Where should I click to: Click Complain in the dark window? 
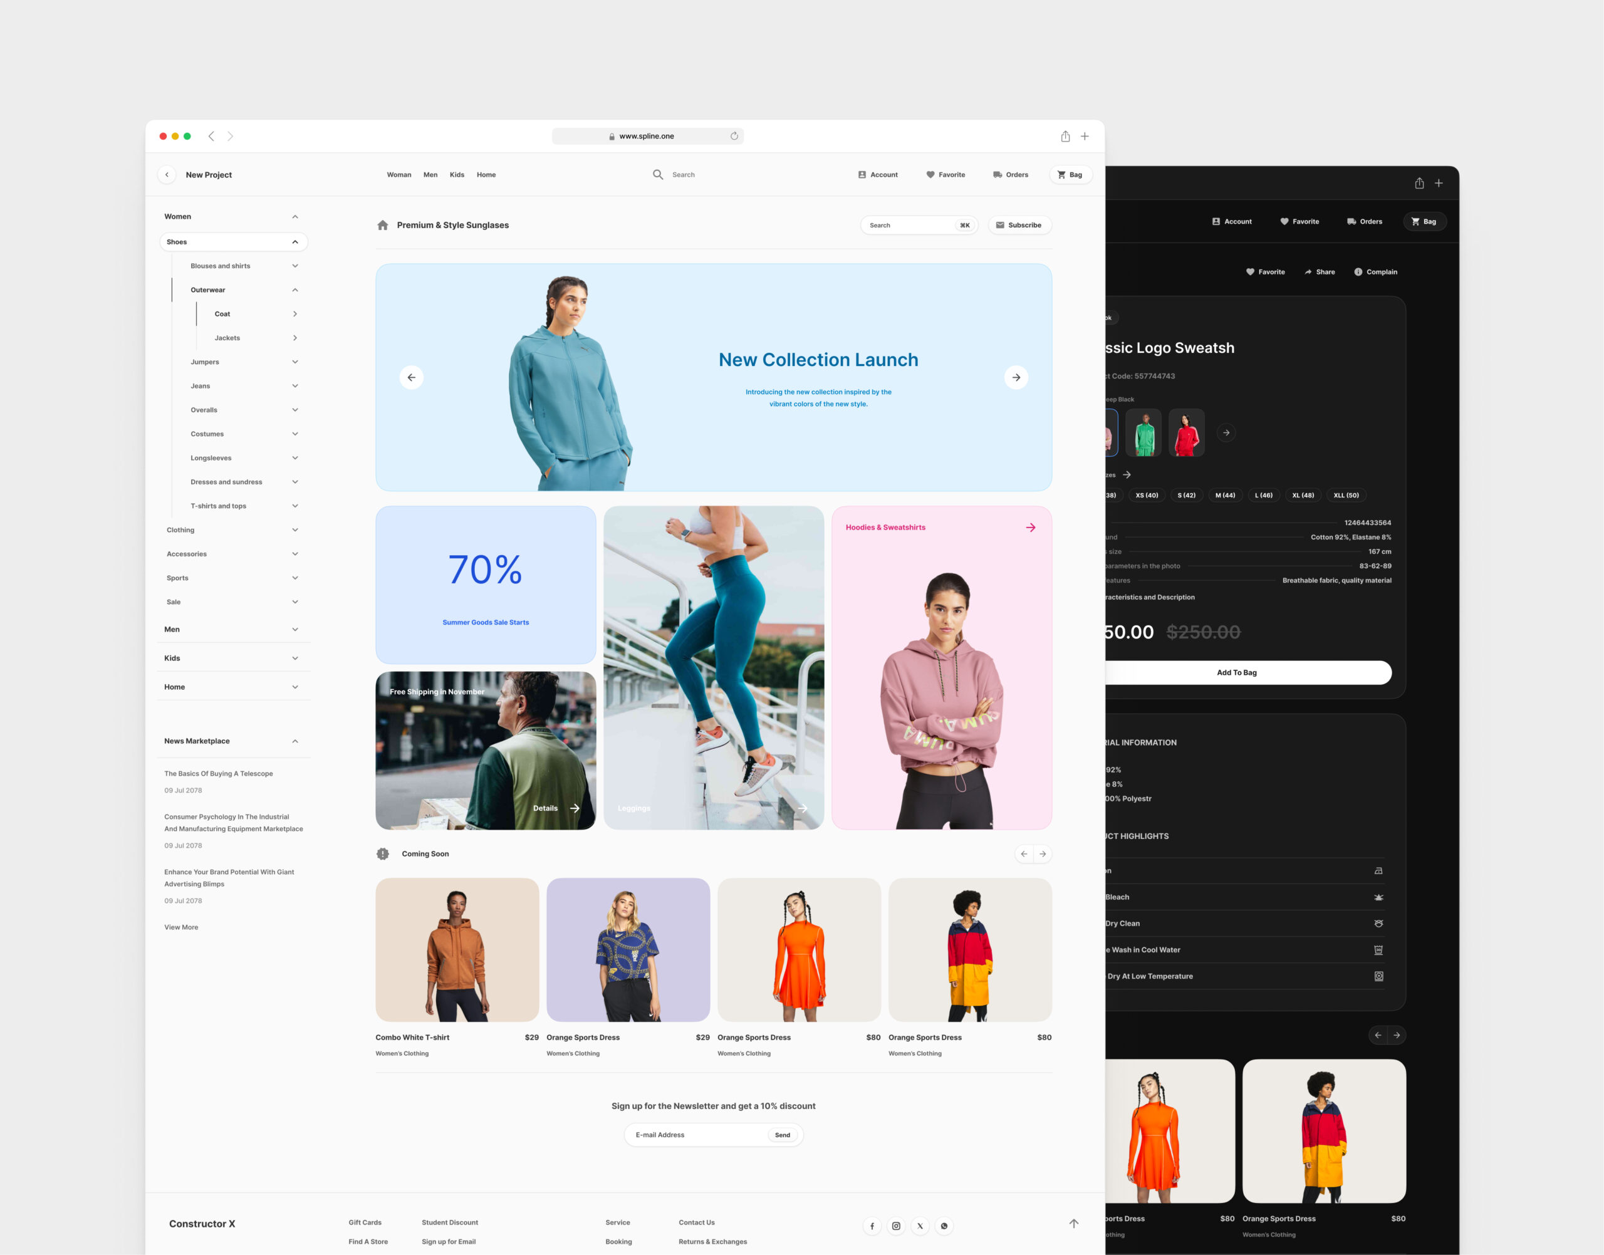click(x=1375, y=272)
